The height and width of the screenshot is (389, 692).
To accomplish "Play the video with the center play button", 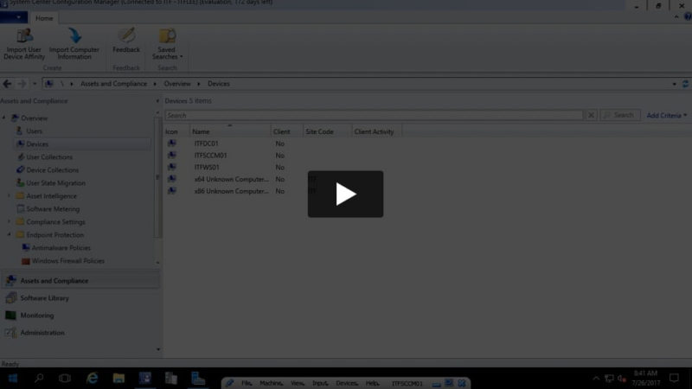I will (345, 194).
